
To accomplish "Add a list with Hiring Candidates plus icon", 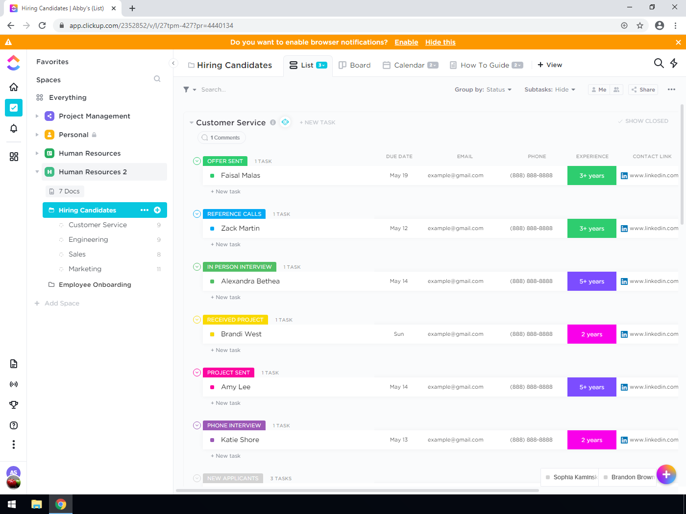I will click(x=157, y=210).
